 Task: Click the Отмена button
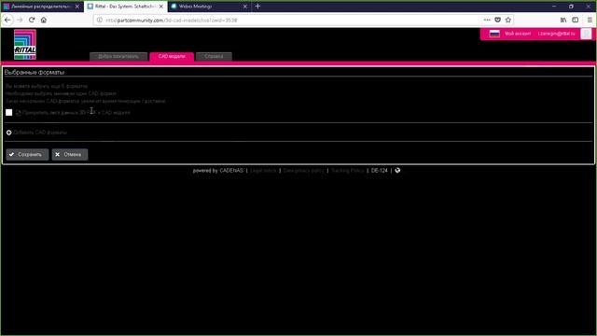pyautogui.click(x=70, y=155)
